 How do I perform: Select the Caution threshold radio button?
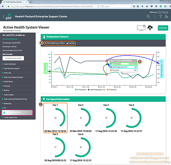click(67, 43)
